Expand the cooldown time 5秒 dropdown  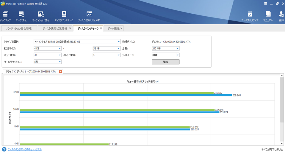click(59, 62)
